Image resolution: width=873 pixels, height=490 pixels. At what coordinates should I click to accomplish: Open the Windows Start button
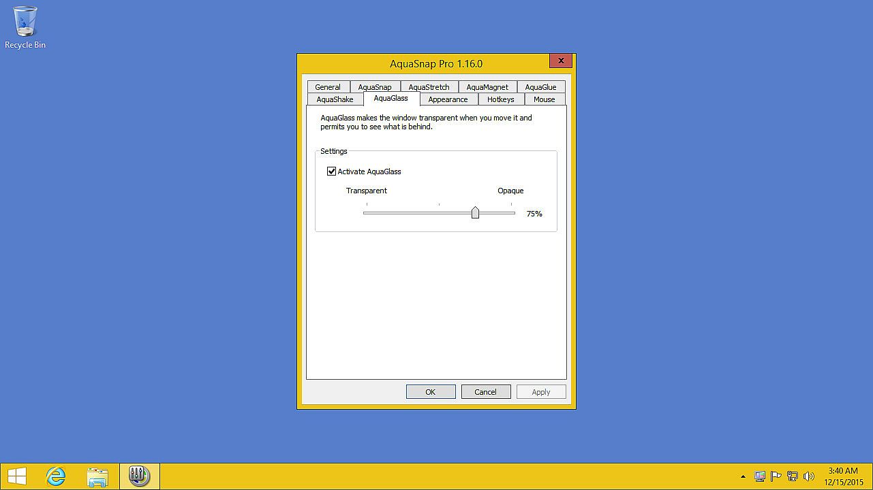tap(16, 476)
